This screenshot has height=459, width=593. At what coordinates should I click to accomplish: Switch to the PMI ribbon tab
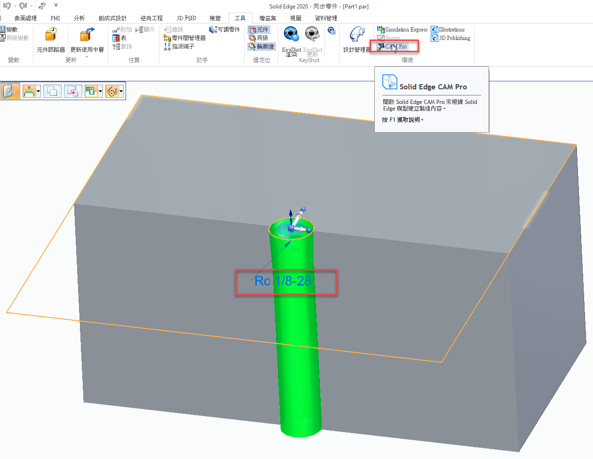coord(55,18)
